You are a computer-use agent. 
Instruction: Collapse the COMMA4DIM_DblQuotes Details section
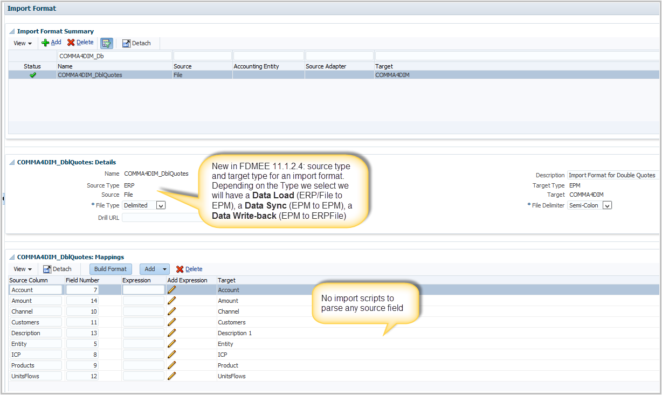11,162
